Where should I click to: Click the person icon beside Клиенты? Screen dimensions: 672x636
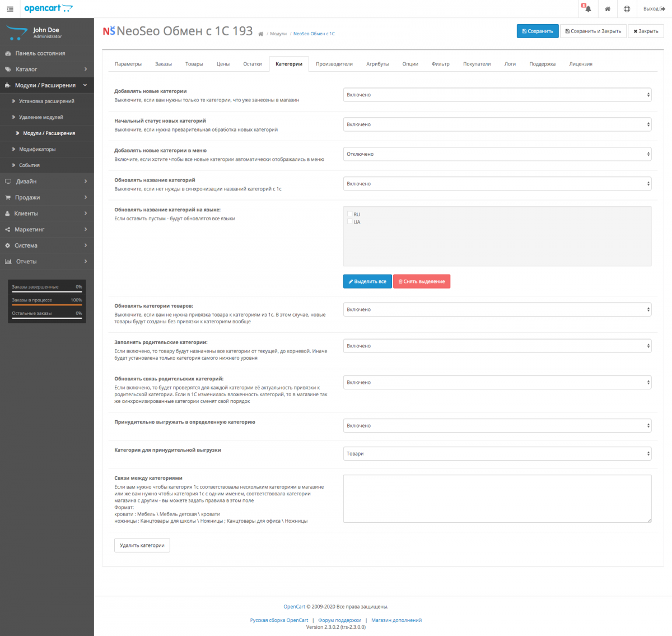click(8, 213)
